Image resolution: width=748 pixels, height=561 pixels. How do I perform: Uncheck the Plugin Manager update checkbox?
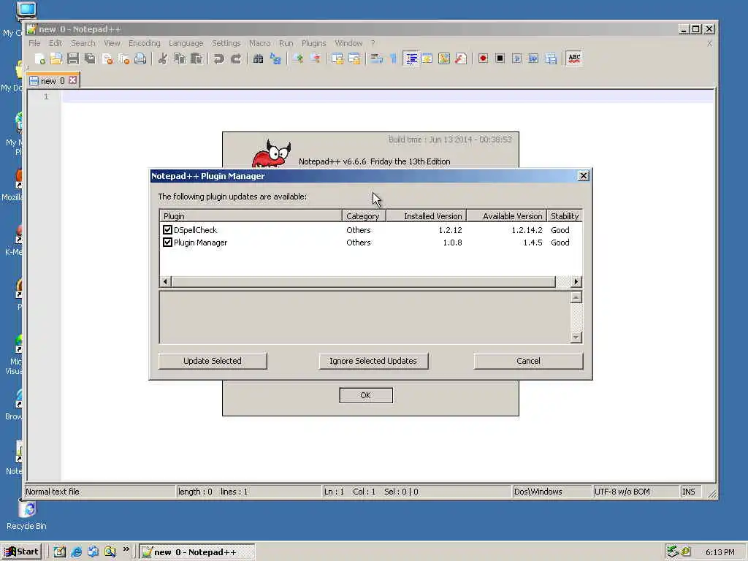167,243
